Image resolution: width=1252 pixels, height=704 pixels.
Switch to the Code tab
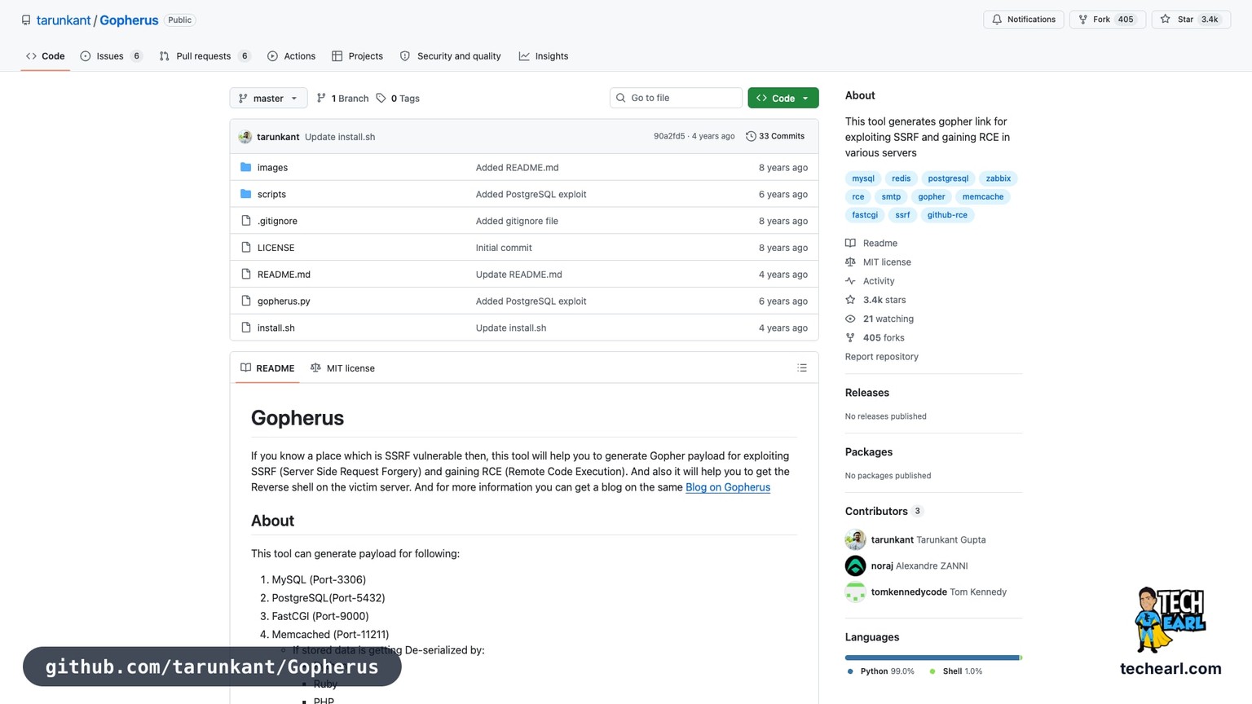tap(46, 56)
